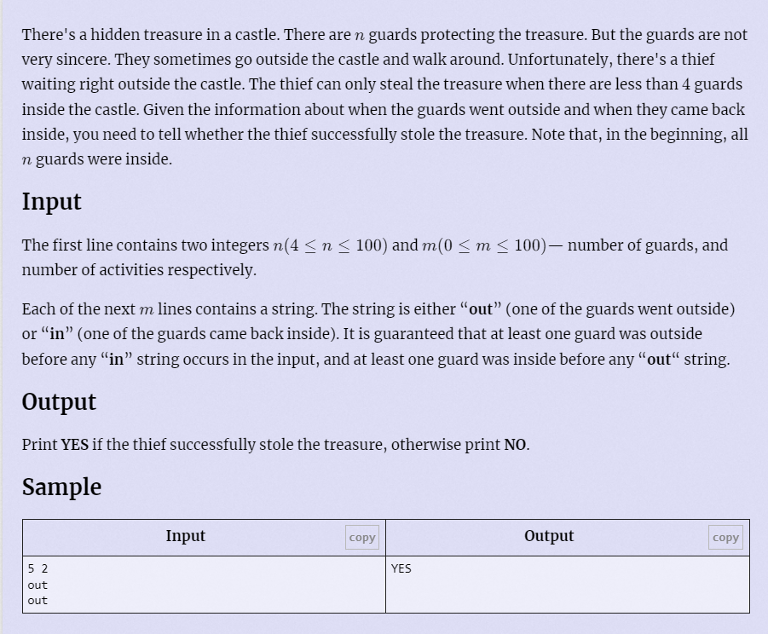
Task: Click bold "NO" in the Print instruction
Action: click(515, 445)
